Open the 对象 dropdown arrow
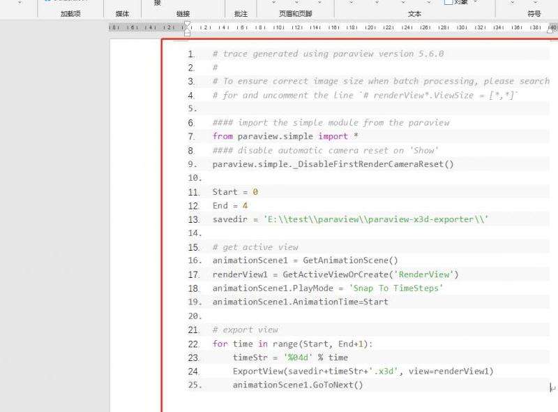The width and height of the screenshot is (558, 412). click(x=476, y=2)
